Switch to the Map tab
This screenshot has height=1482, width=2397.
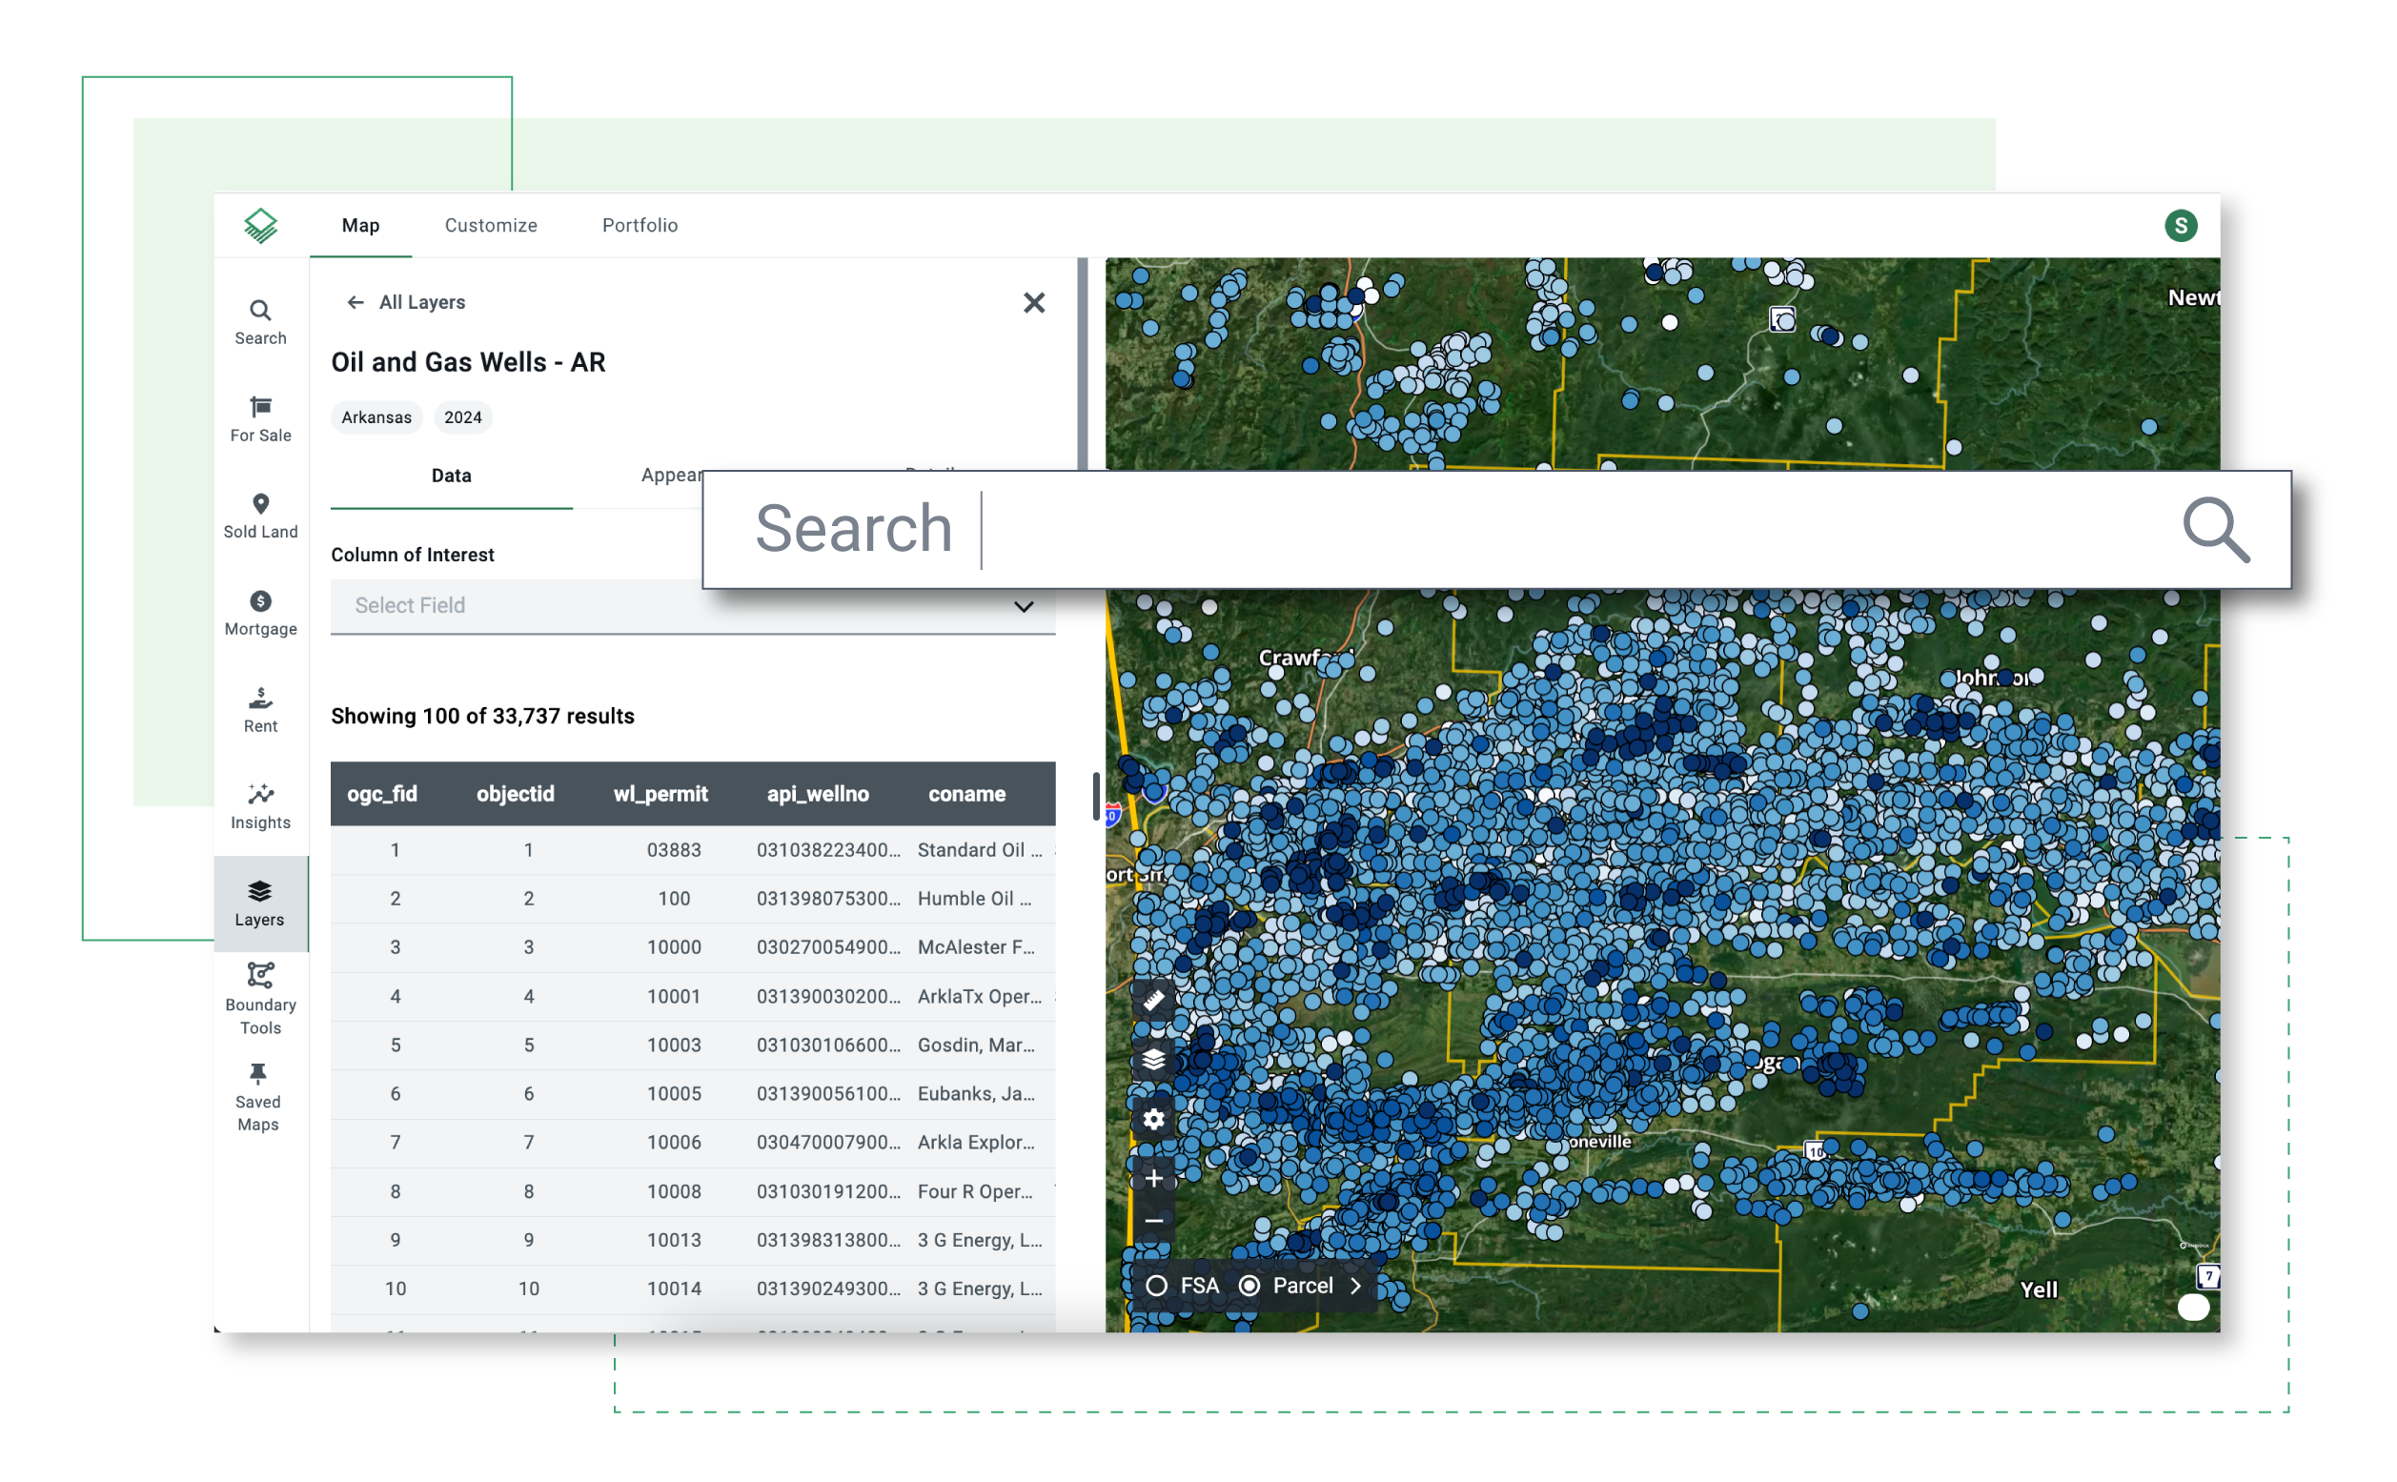pyautogui.click(x=360, y=226)
